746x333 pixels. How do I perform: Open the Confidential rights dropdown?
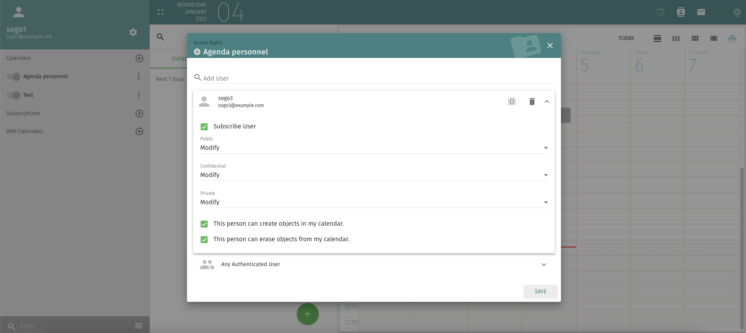coord(374,175)
